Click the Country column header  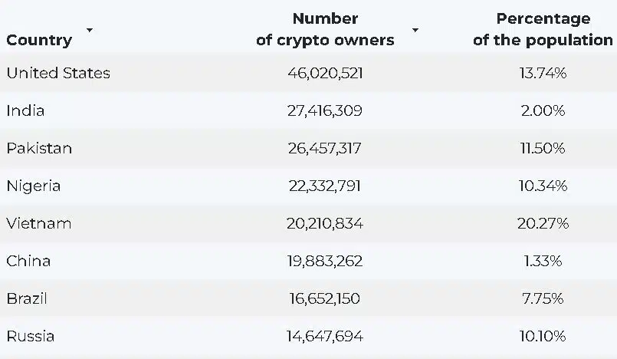tap(39, 40)
